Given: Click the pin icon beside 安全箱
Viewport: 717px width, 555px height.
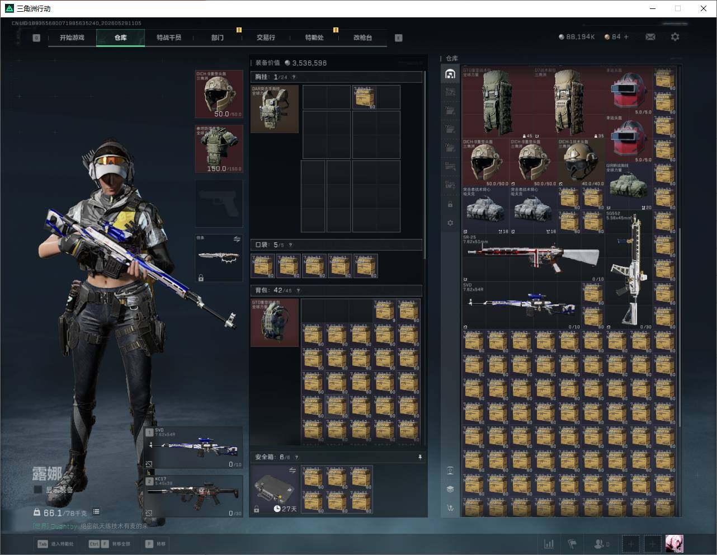Looking at the screenshot, I should click(x=420, y=457).
